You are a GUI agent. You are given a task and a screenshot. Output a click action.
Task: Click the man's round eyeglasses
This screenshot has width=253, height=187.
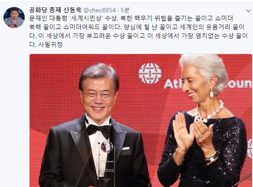point(99,94)
